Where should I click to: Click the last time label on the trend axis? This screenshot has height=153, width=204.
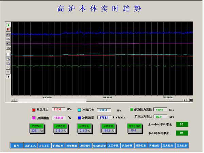[x=168, y=97]
